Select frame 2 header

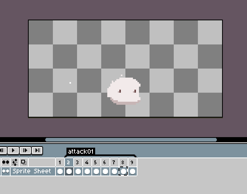pyautogui.click(x=69, y=162)
